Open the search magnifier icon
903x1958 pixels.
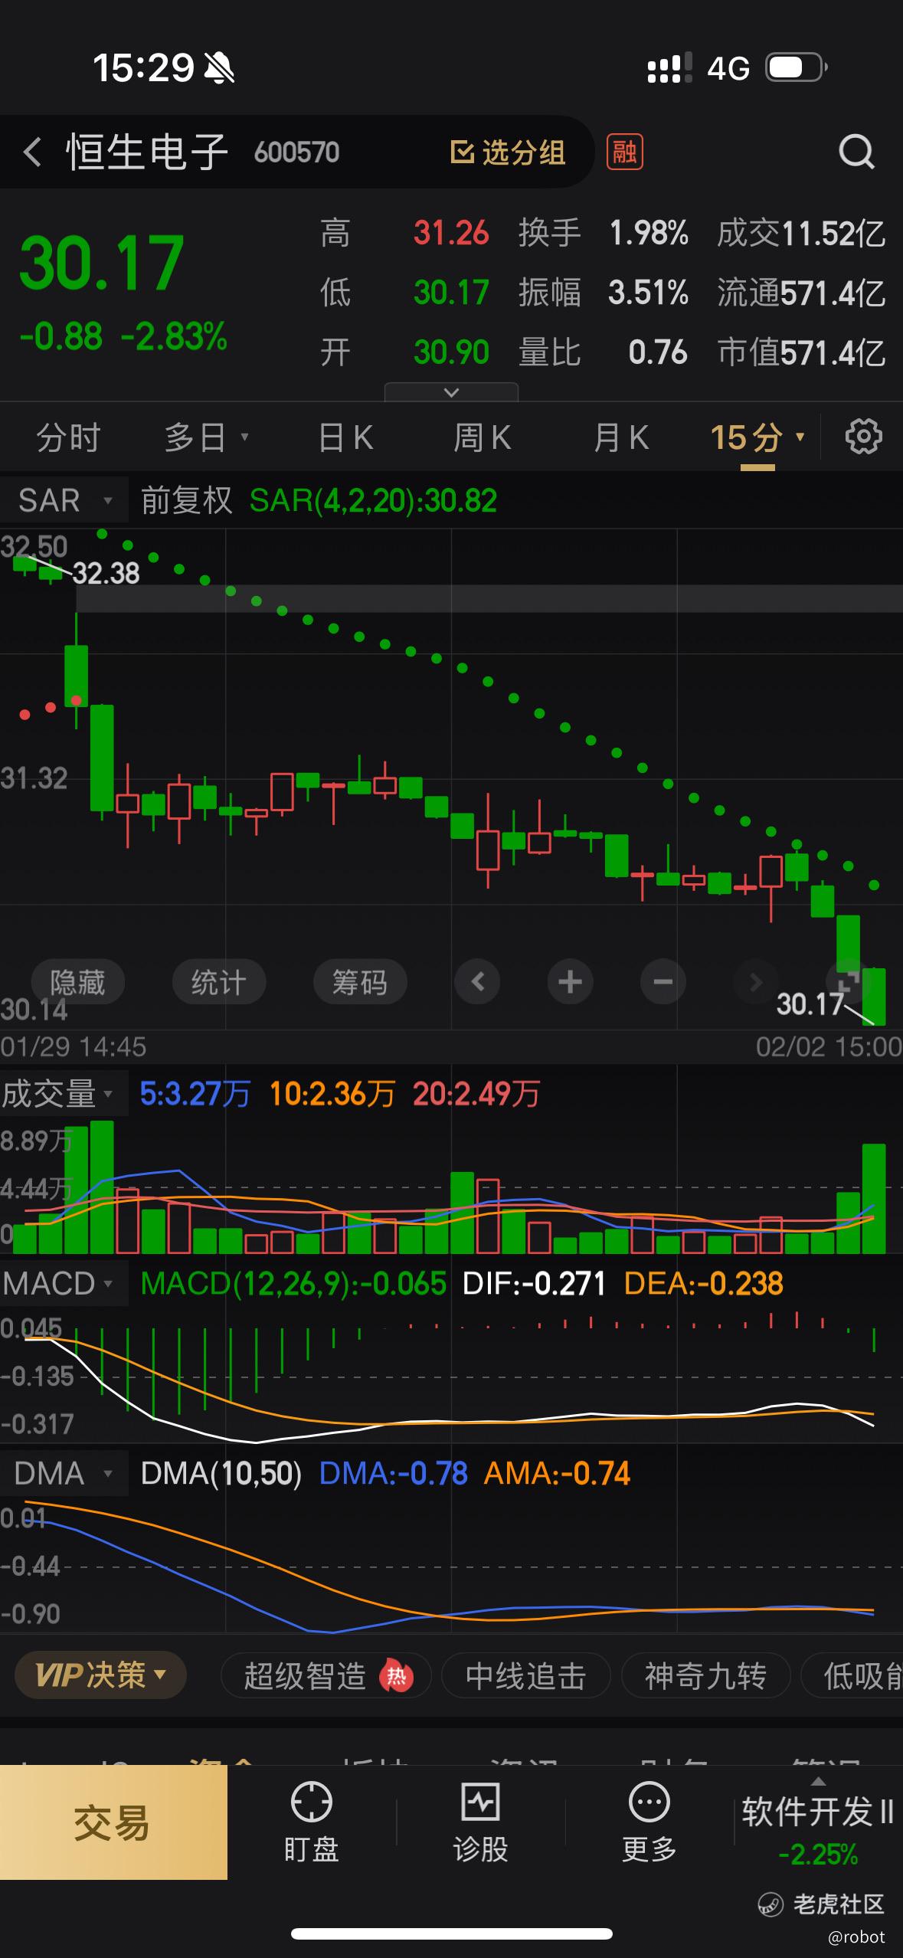coord(856,152)
